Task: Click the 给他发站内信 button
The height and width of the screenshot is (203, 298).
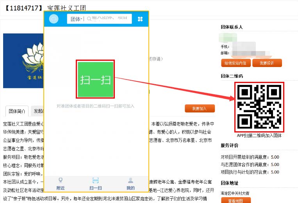Action: point(236,63)
